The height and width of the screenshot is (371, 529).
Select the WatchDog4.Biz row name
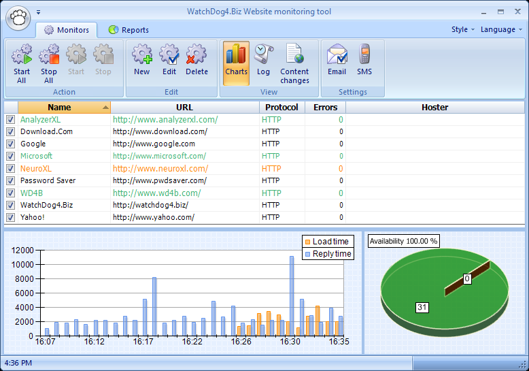(46, 205)
